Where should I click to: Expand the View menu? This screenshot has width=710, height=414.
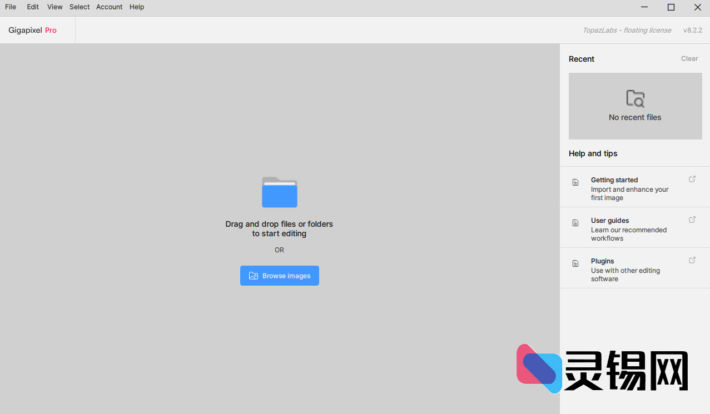coord(54,7)
